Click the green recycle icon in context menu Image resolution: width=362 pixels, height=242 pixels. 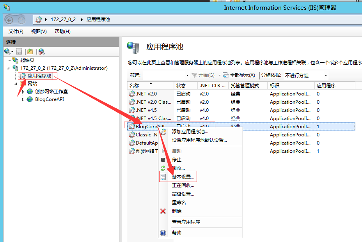point(163,168)
